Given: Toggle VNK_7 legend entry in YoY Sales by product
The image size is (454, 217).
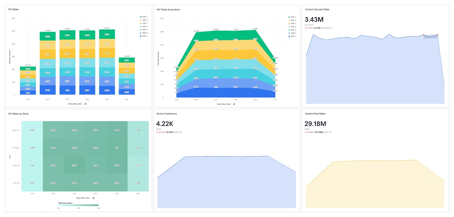Looking at the screenshot, I should (292, 36).
